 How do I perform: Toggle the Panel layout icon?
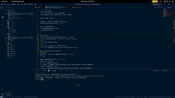[x=156, y=4]
